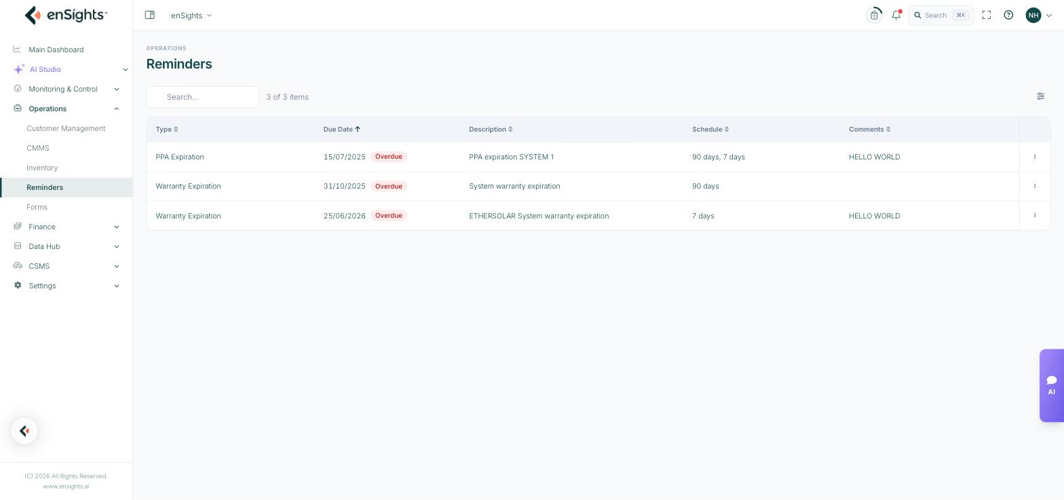Screen dimensions: 1064x500
Task: Click 'OPERATIONS' breadcrumb label
Action: click(x=166, y=48)
